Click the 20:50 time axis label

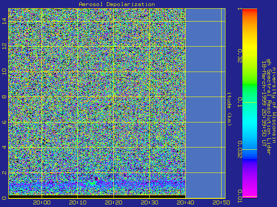[x=220, y=202]
